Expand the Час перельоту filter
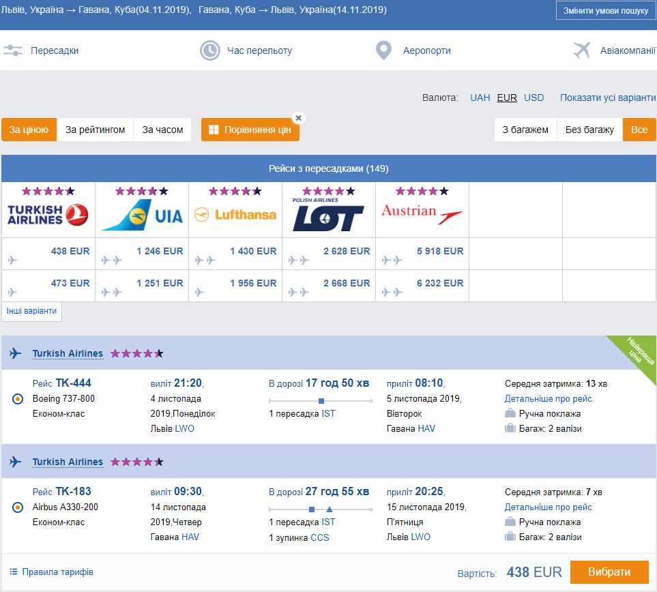 259,50
